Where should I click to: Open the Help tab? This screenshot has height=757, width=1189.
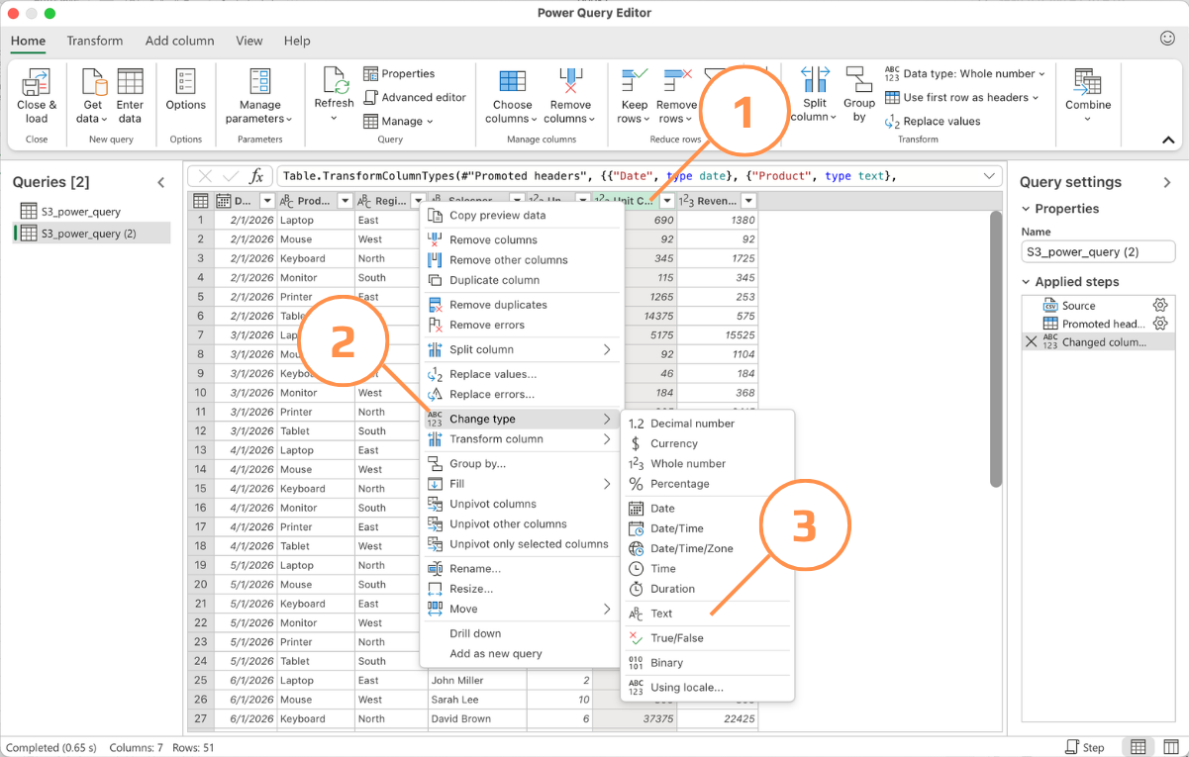coord(297,41)
